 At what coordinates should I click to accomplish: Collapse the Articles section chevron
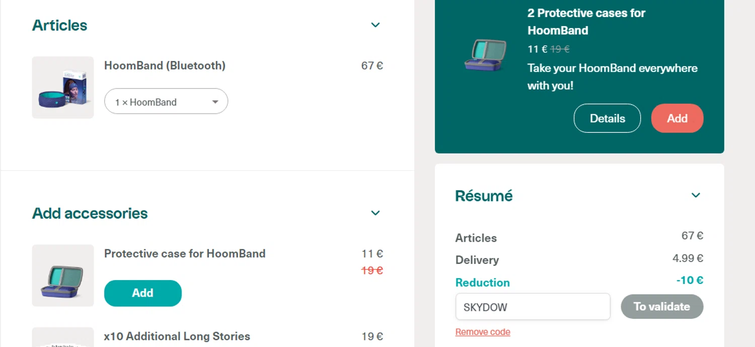point(375,25)
